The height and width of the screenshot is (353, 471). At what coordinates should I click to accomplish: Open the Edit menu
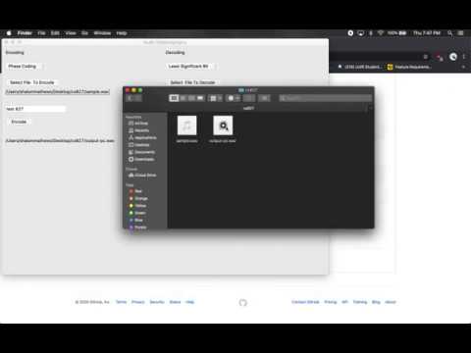55,33
